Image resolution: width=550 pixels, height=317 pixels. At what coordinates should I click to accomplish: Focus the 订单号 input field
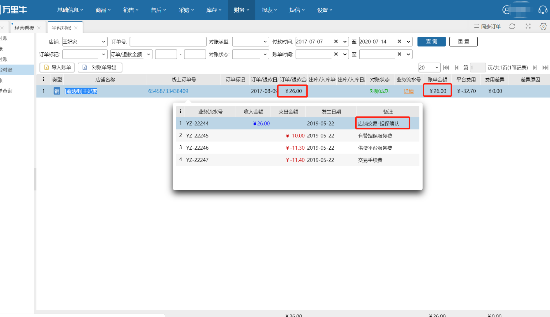point(168,42)
